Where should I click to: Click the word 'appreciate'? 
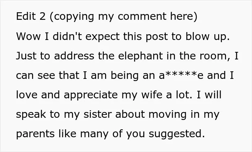pyautogui.click(x=91, y=95)
